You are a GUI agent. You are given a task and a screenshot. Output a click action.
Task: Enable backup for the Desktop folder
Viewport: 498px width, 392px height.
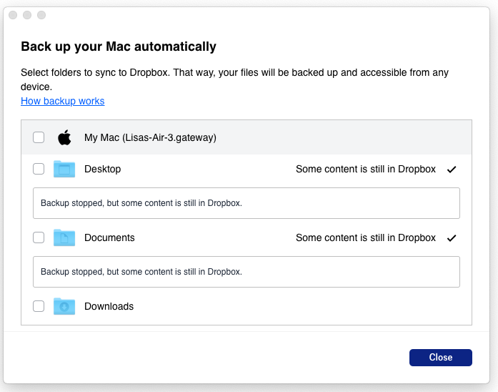(39, 169)
